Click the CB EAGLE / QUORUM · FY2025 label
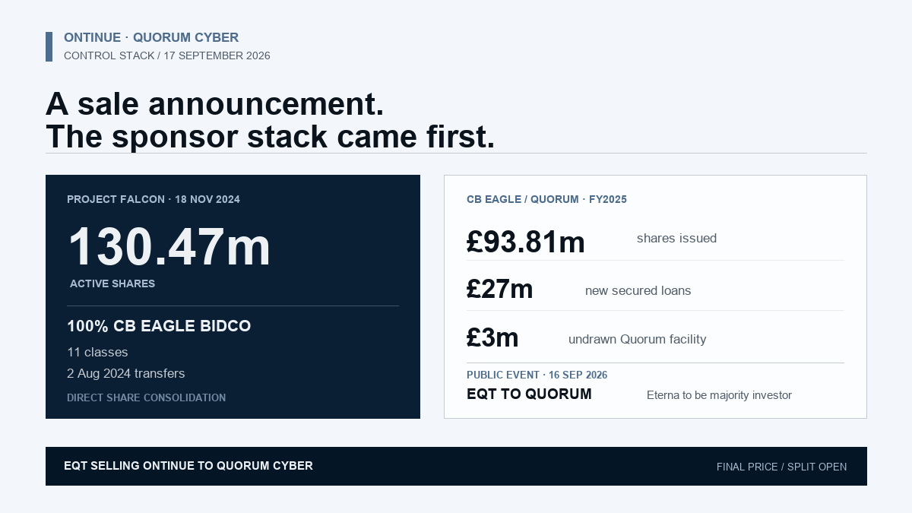Image resolution: width=912 pixels, height=513 pixels. 546,199
